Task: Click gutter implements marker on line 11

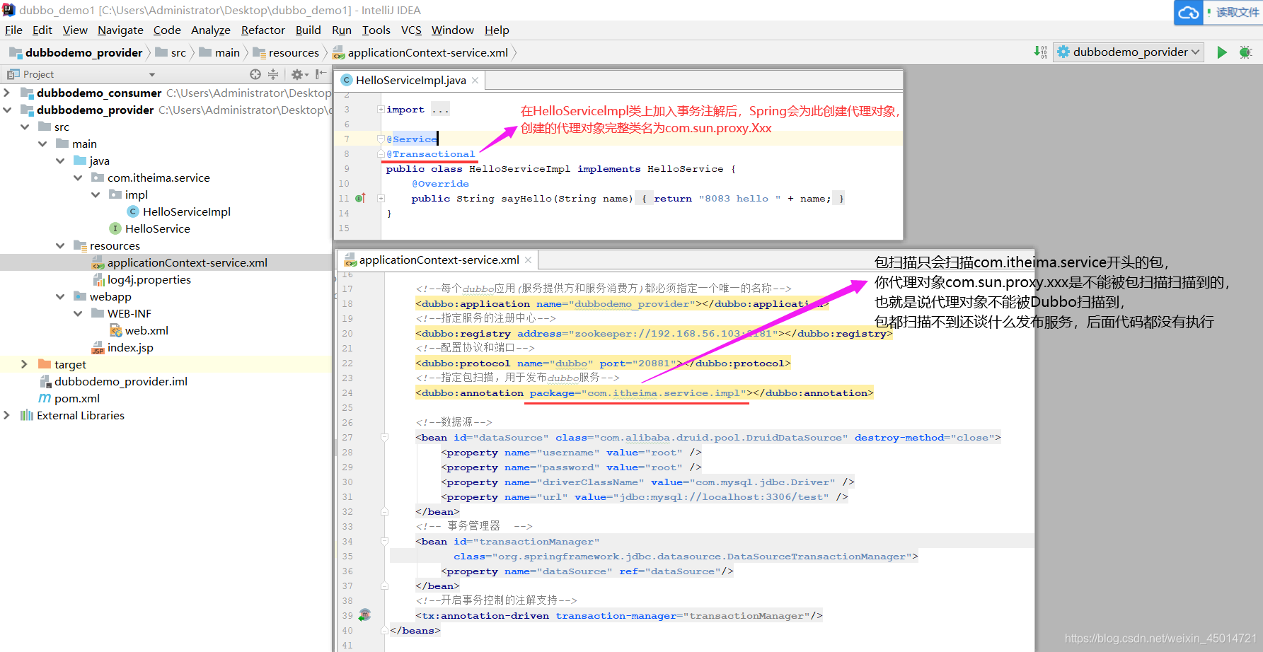Action: (360, 199)
